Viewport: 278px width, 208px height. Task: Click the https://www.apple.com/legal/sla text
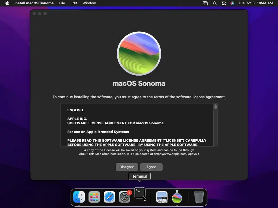click(176, 154)
